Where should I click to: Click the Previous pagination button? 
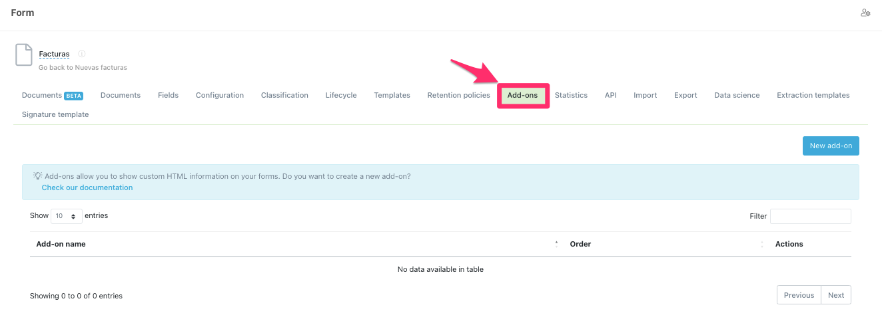click(x=799, y=295)
